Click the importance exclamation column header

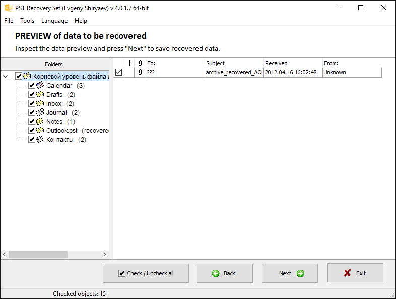[129, 63]
